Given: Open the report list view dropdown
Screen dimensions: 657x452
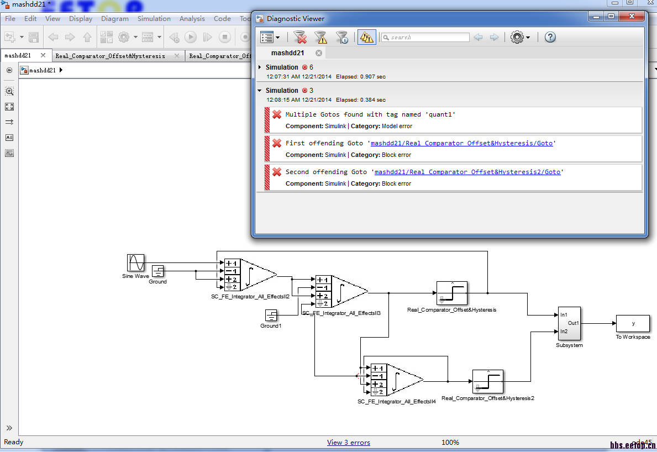Looking at the screenshot, I should tap(270, 37).
